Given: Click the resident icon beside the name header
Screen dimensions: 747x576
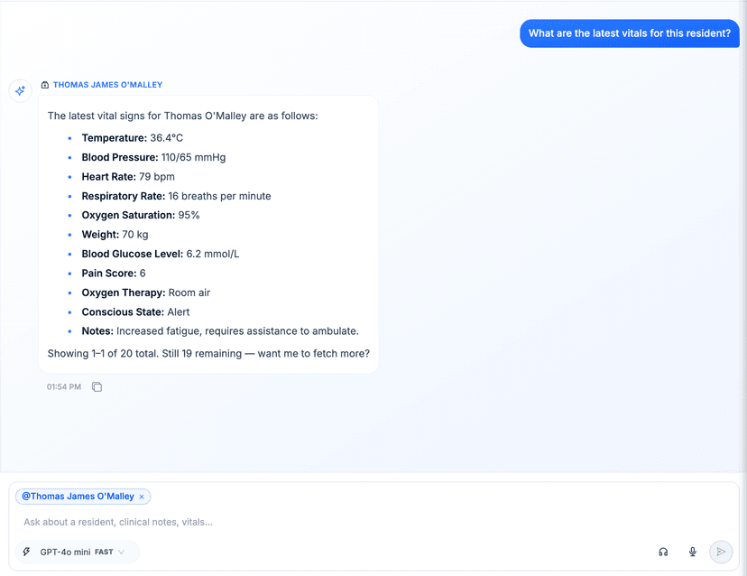Looking at the screenshot, I should coord(45,85).
